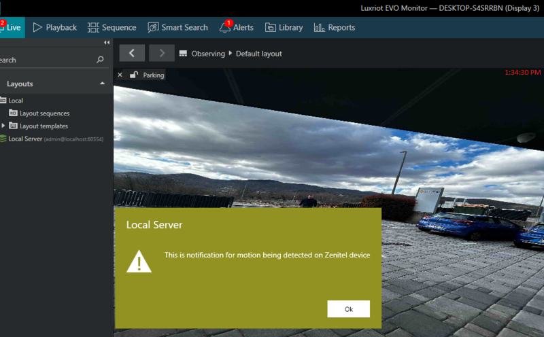Image resolution: width=544 pixels, height=337 pixels.
Task: Expand breadcrumb arrow after Observing
Action: (231, 54)
